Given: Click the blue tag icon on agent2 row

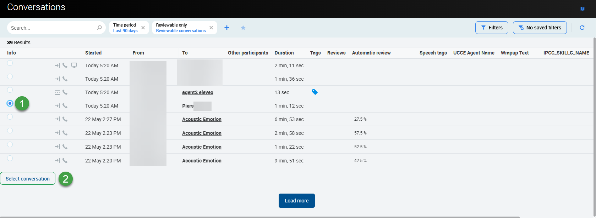Looking at the screenshot, I should pos(315,92).
